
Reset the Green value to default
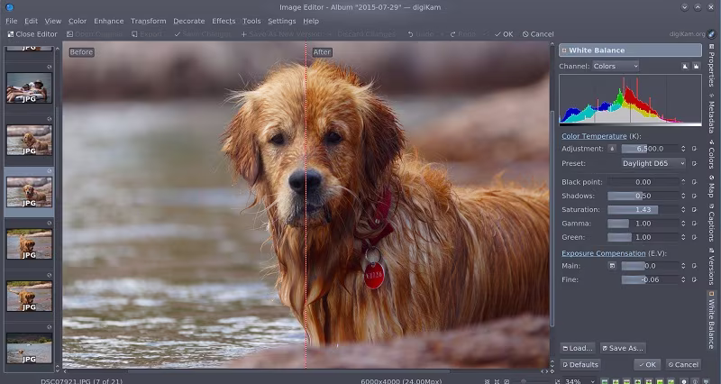point(694,237)
